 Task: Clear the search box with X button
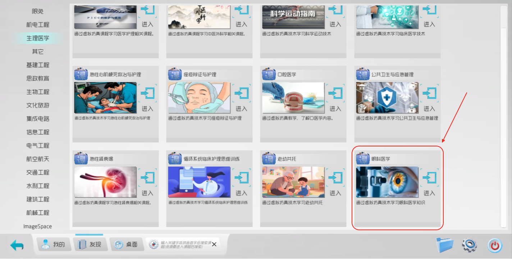pyautogui.click(x=214, y=244)
